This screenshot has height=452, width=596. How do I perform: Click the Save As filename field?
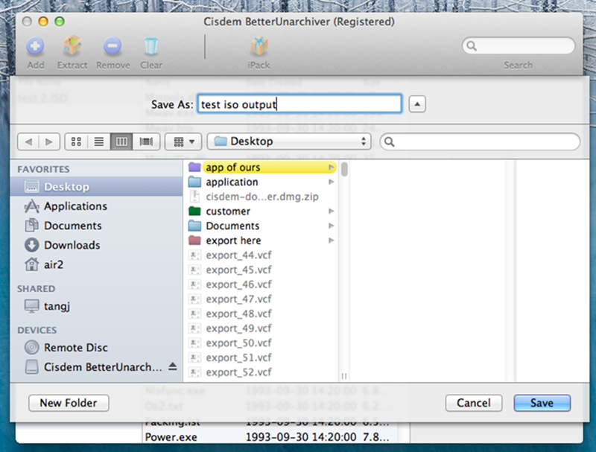[299, 104]
